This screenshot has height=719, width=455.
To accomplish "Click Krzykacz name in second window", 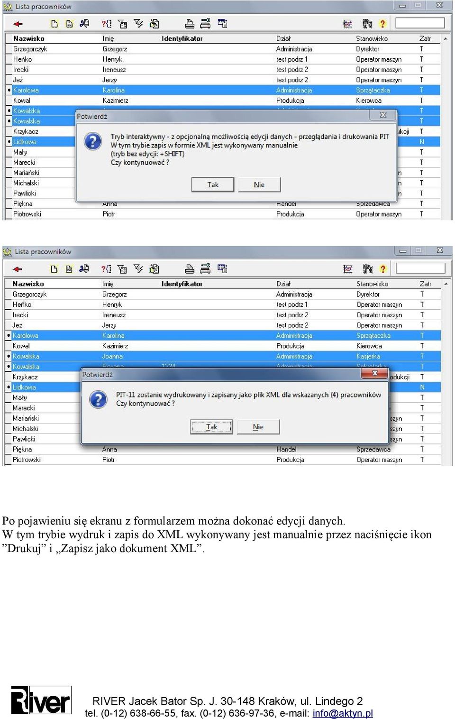I will point(25,377).
